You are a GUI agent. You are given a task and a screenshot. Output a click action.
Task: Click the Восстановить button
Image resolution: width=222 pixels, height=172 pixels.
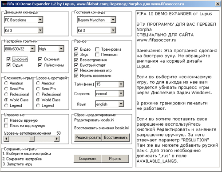(x=115, y=137)
